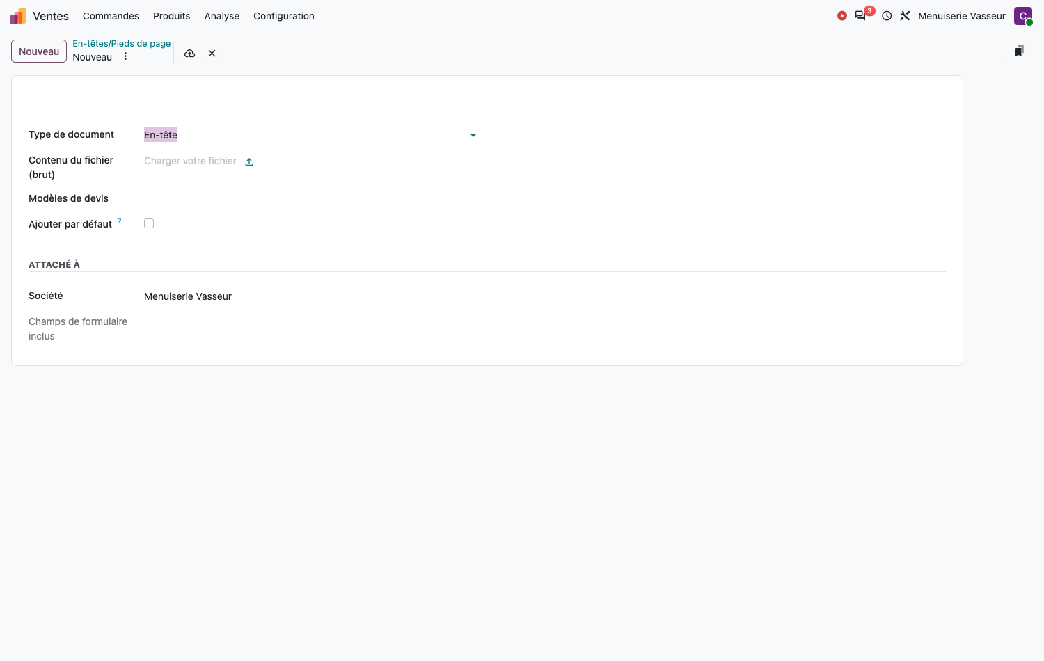This screenshot has height=661, width=1044.
Task: Click the ATTACHÉ À section heading
Action: pyautogui.click(x=54, y=264)
